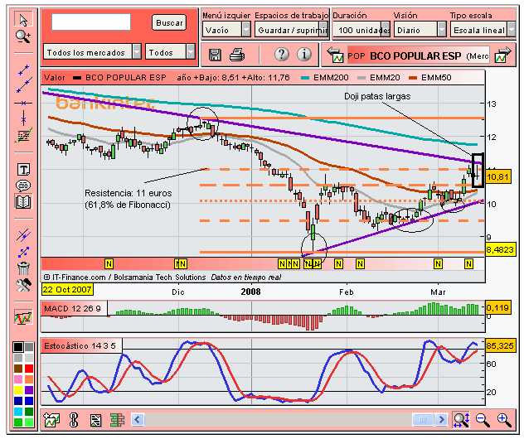
Task: Open the printer icon
Action: pyautogui.click(x=237, y=55)
